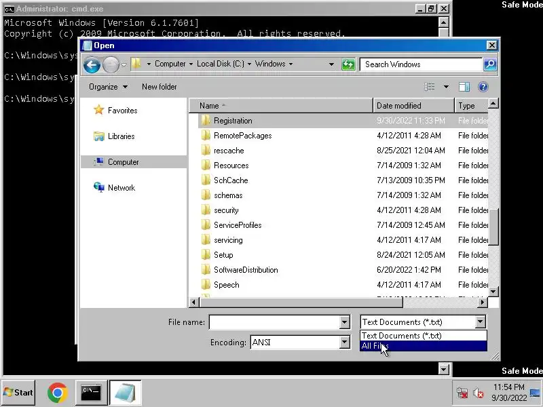Choose All Files in filter list
The width and height of the screenshot is (543, 407).
click(423, 346)
